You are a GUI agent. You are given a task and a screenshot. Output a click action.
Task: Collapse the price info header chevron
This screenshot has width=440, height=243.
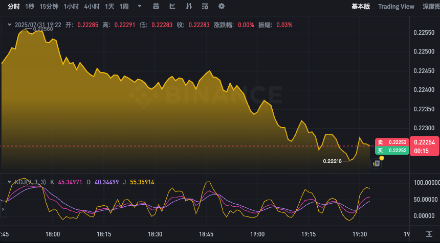(9, 25)
